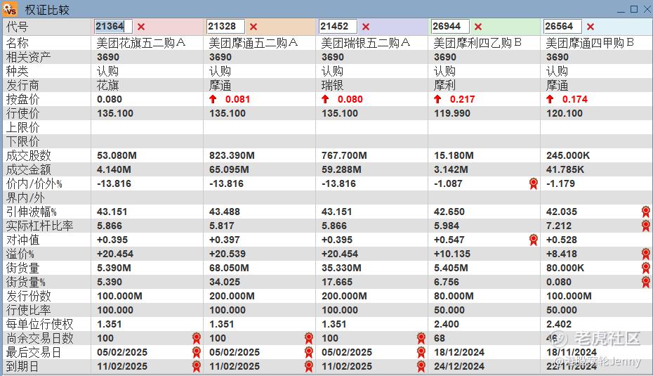Click the award ribbon beside effective gearing 7.212
Screen dimensions: 653x376
coord(646,226)
